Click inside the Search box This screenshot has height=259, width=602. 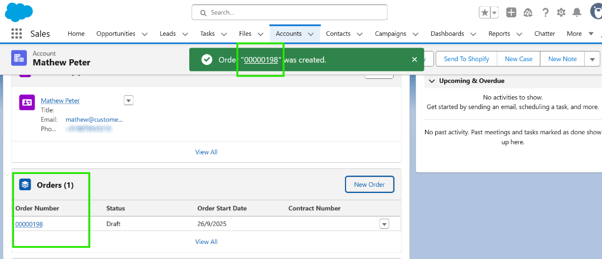point(290,12)
